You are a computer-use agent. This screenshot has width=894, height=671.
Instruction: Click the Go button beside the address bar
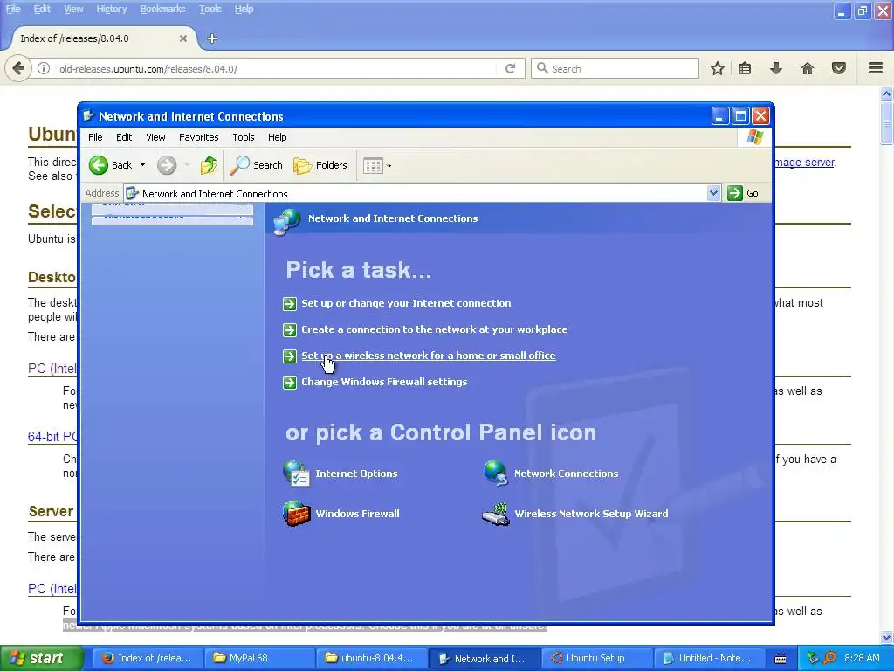[x=743, y=193]
